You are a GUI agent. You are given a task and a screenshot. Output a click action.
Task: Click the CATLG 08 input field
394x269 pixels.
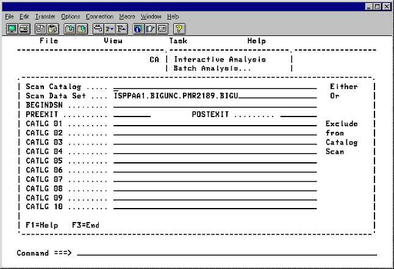(x=215, y=189)
